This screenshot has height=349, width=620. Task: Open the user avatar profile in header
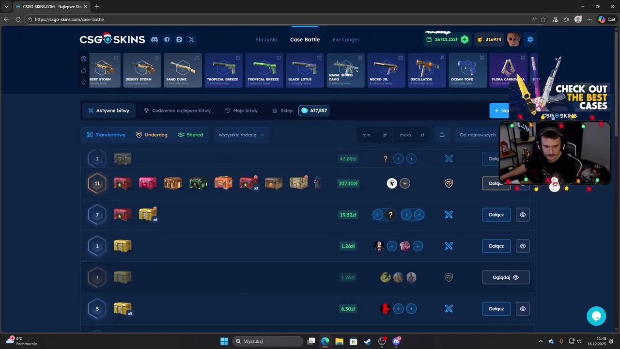pyautogui.click(x=513, y=39)
